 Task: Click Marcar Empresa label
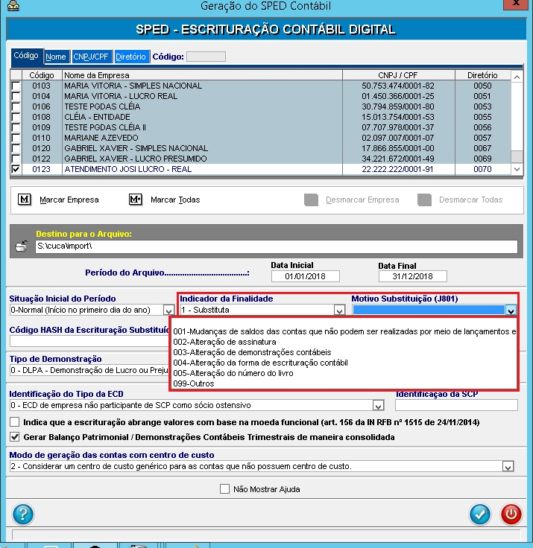tap(69, 200)
